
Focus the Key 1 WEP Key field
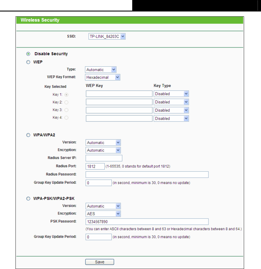click(119, 94)
